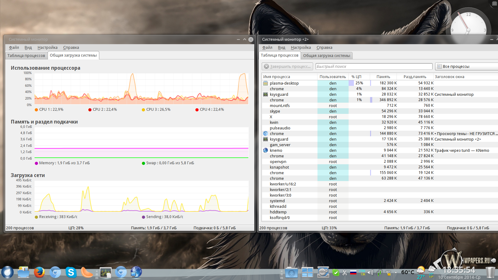
Task: Open Справка menu in Системный монитор <2> window
Action: pyautogui.click(x=324, y=48)
